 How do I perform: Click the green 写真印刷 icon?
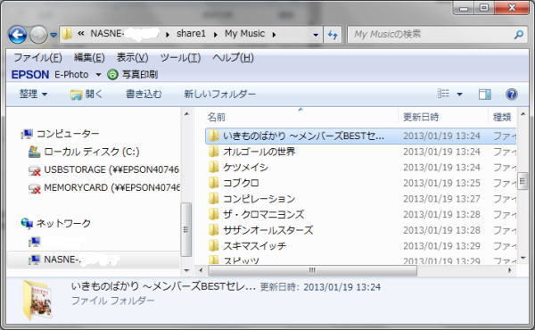click(112, 74)
